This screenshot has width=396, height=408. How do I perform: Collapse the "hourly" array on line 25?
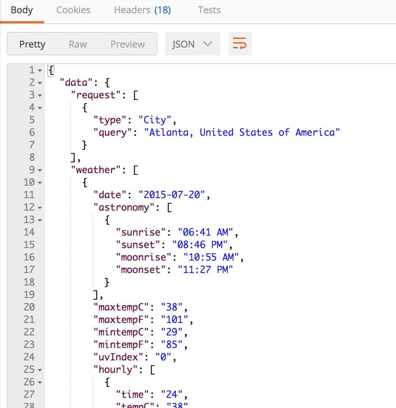click(x=40, y=370)
